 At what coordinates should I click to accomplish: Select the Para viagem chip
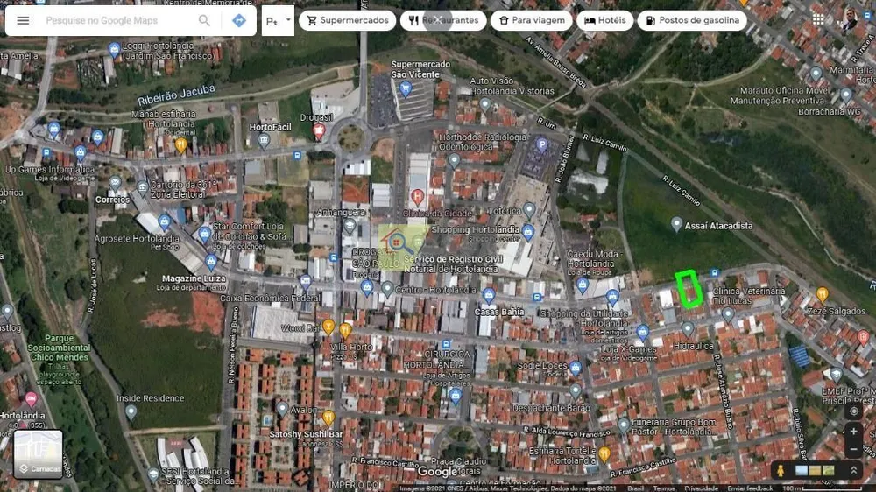coord(532,21)
